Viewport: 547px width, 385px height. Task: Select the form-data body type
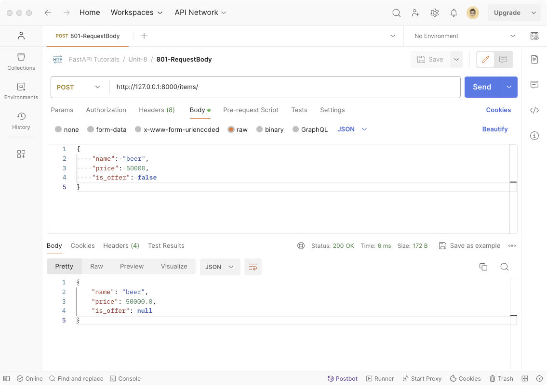click(107, 129)
